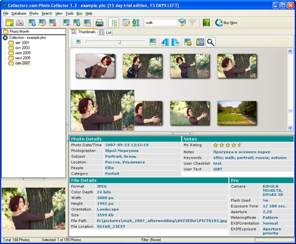Toggle the folder tree panel icon

click(x=114, y=23)
